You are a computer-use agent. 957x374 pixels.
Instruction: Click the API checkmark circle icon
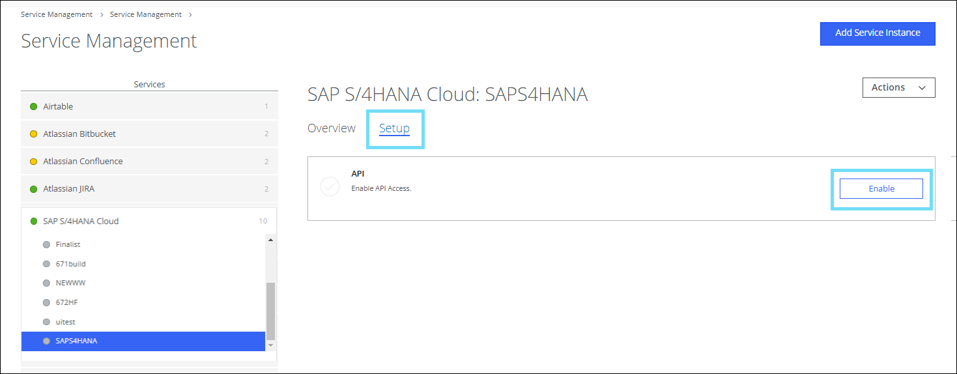330,186
